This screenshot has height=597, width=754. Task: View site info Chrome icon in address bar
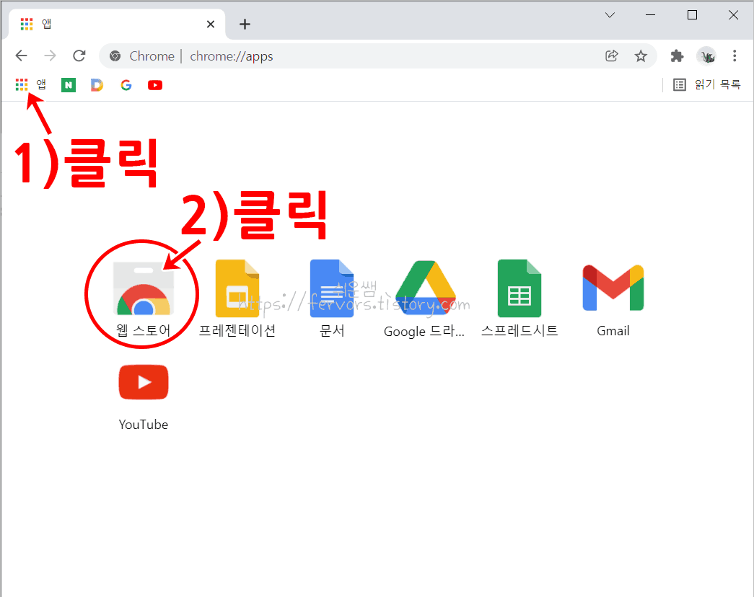click(x=115, y=56)
